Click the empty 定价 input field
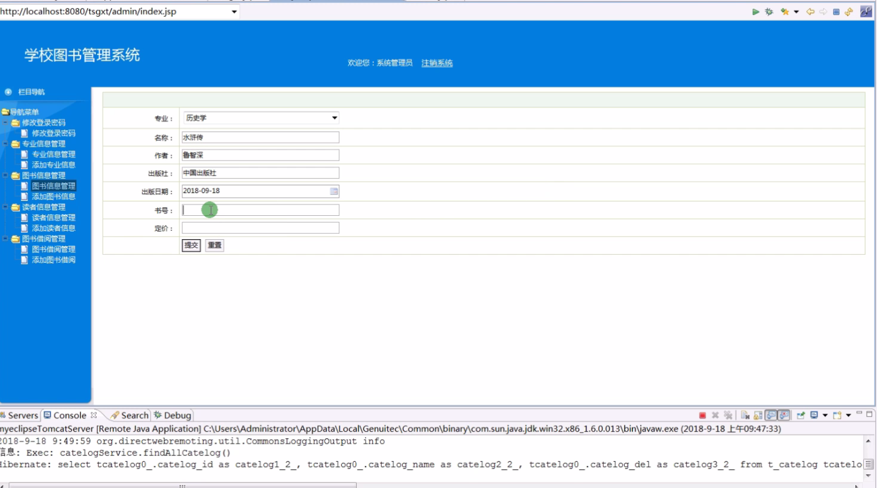Viewport: 877px width, 488px height. pos(261,228)
